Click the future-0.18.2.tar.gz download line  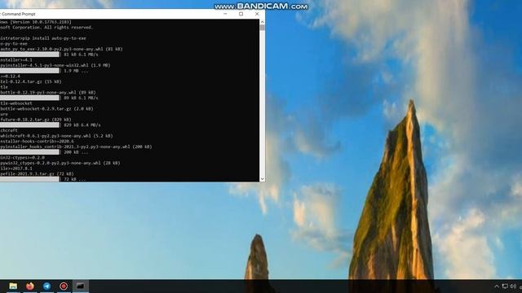pyautogui.click(x=36, y=120)
